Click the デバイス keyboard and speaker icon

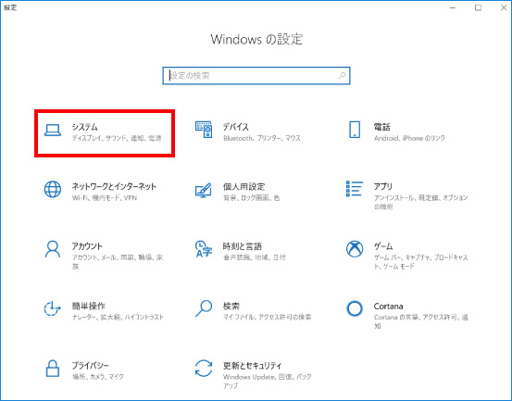click(204, 130)
